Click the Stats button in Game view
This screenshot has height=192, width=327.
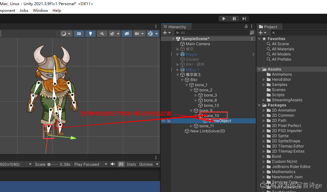pos(131,164)
